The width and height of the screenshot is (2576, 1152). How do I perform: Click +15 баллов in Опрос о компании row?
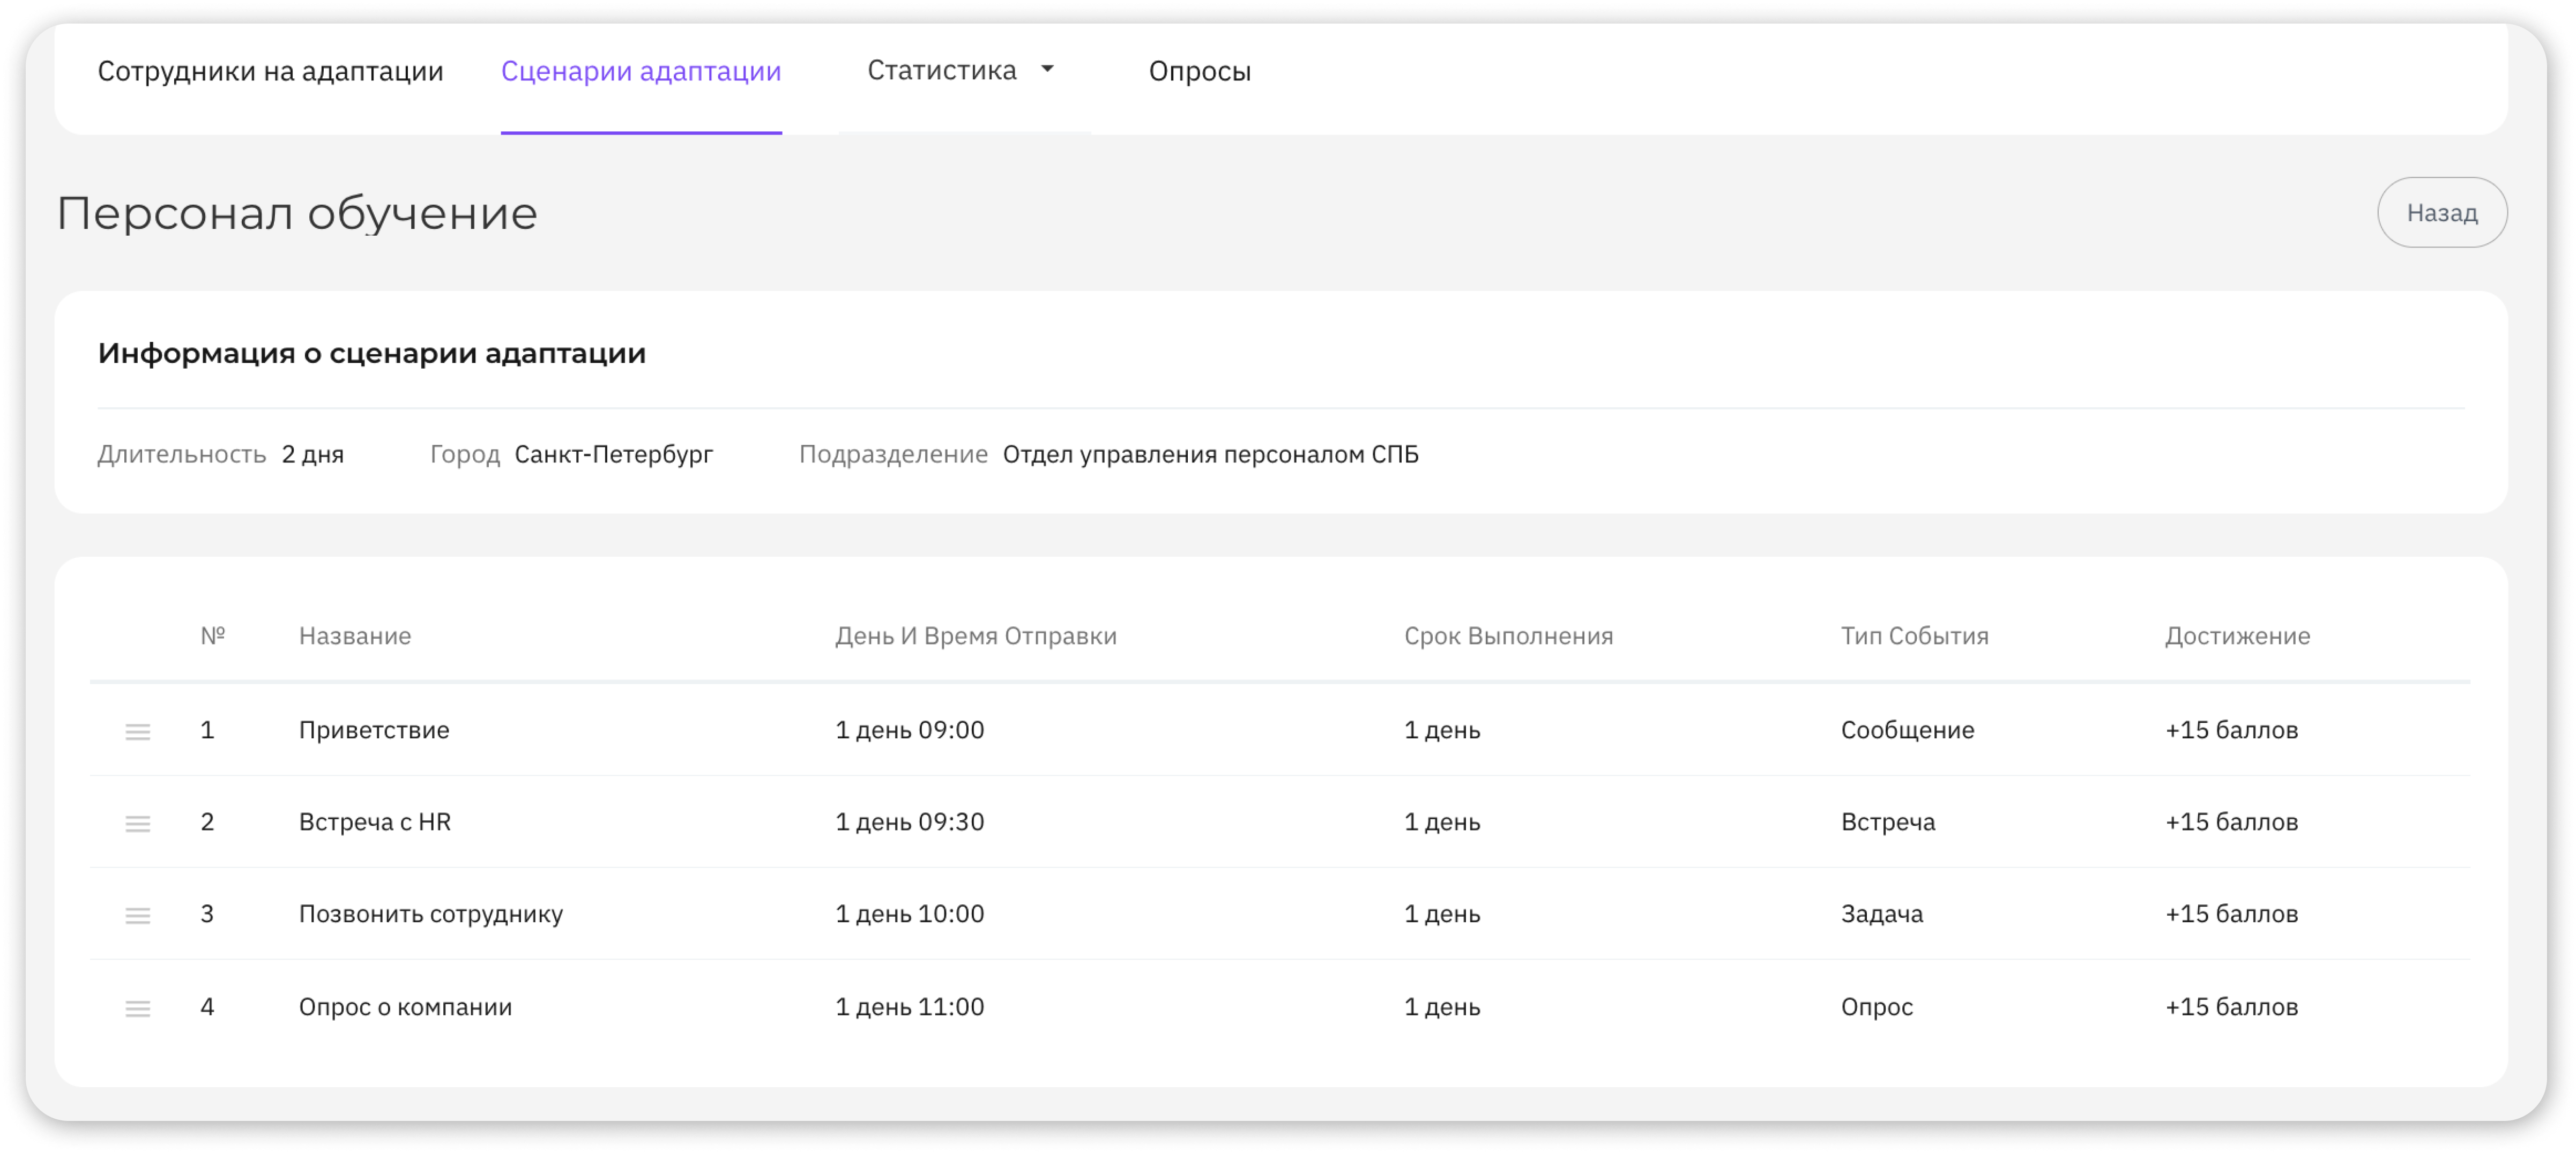click(x=2231, y=1007)
